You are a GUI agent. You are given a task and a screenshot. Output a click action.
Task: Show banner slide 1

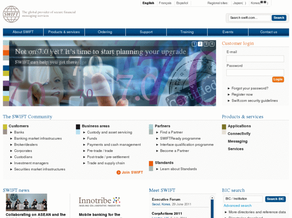tap(194, 44)
